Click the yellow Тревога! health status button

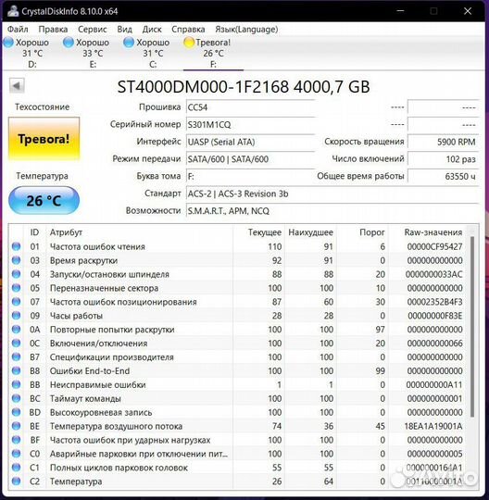[x=44, y=139]
